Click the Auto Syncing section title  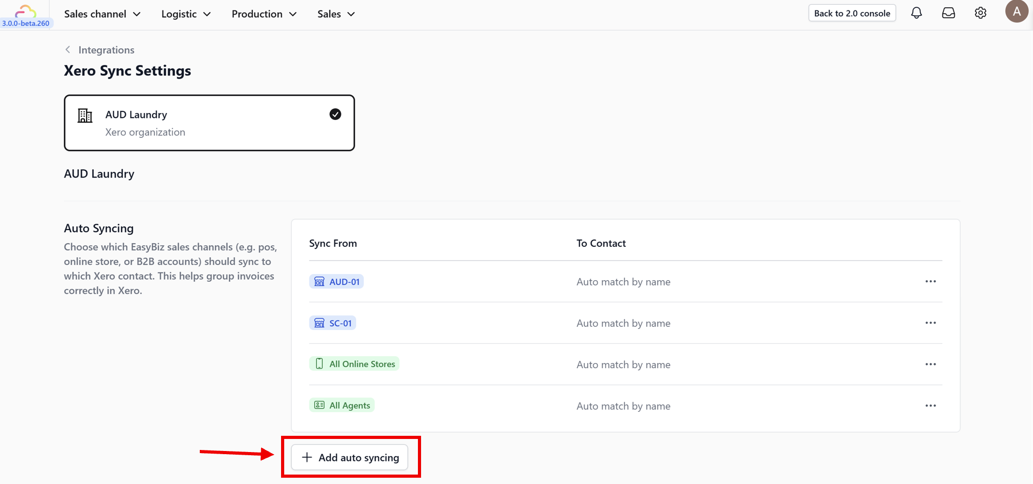pos(99,228)
